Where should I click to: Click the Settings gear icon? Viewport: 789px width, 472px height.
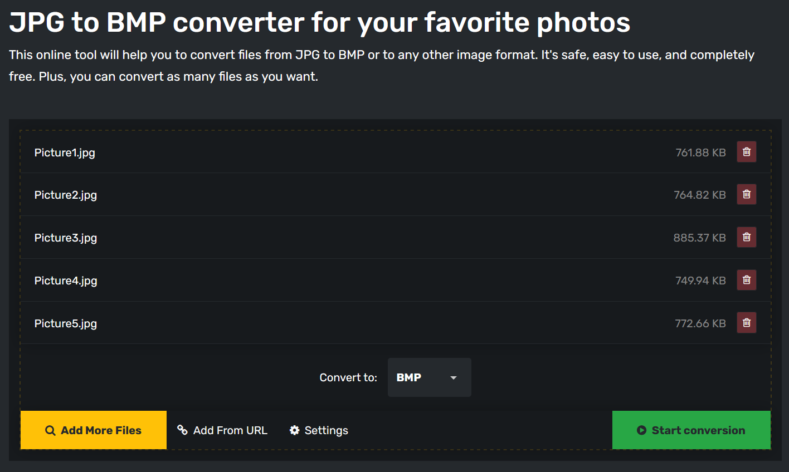295,430
